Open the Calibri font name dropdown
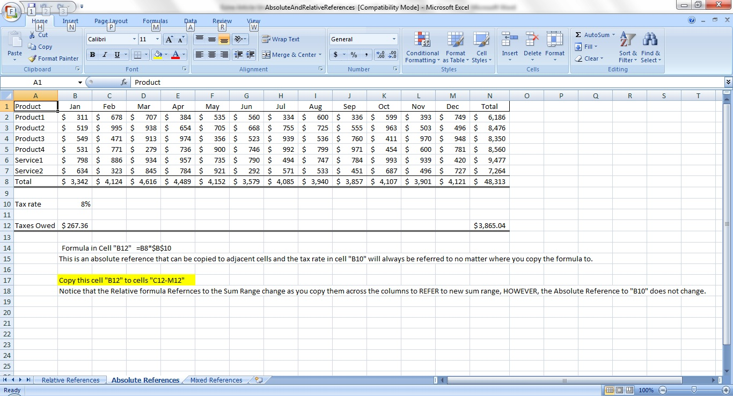This screenshot has height=396, width=733. click(134, 39)
